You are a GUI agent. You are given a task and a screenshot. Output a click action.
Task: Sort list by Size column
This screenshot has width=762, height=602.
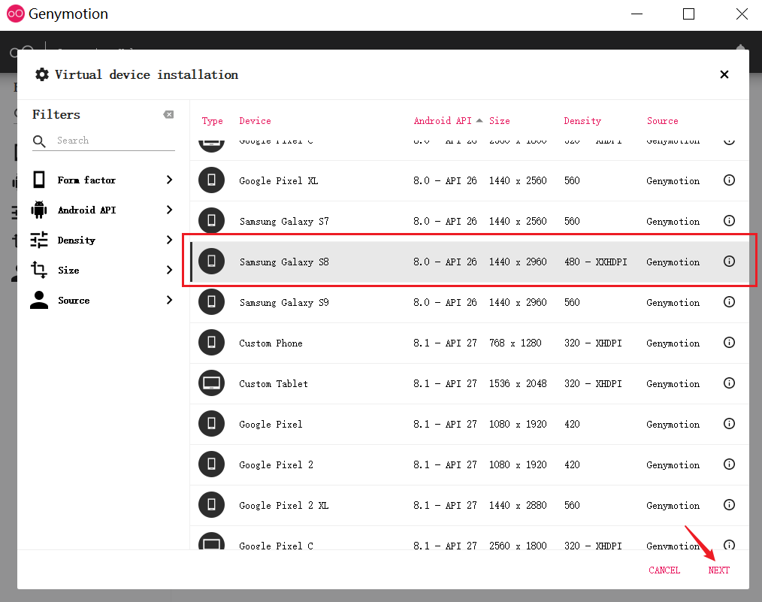coord(500,121)
